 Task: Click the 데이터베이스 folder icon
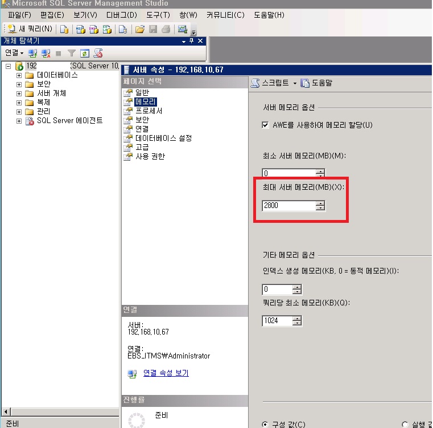(29, 75)
